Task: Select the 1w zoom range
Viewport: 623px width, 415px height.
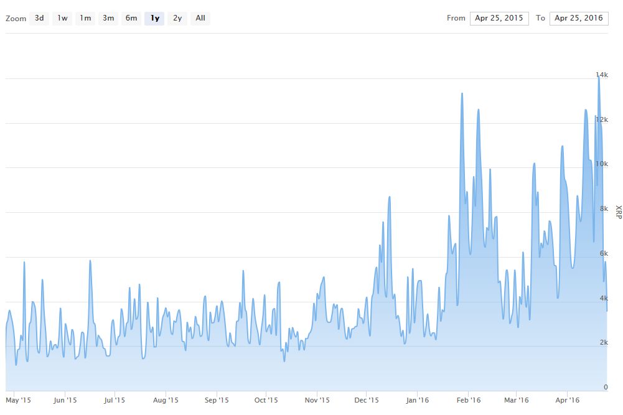Action: 62,18
